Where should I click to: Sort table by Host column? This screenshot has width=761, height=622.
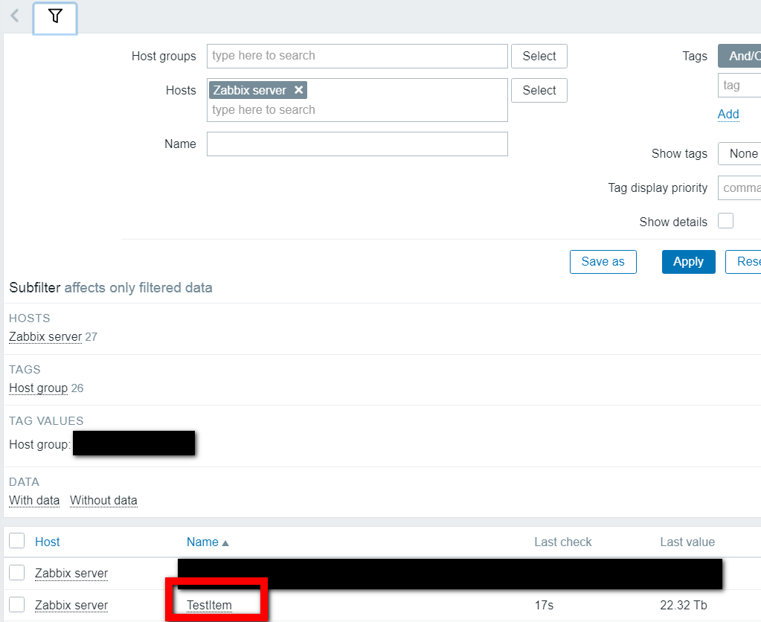point(47,542)
